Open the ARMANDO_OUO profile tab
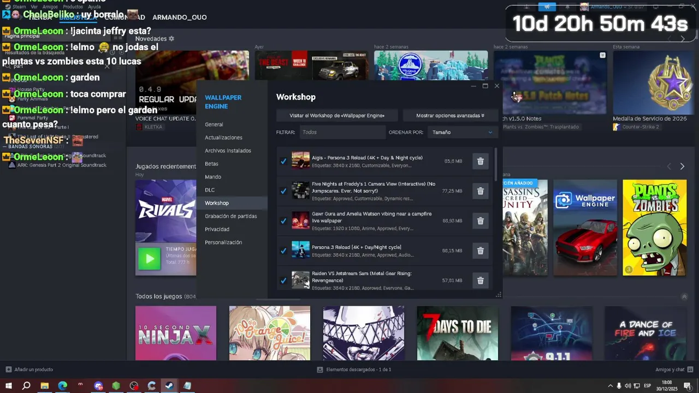699x393 pixels. [x=180, y=17]
